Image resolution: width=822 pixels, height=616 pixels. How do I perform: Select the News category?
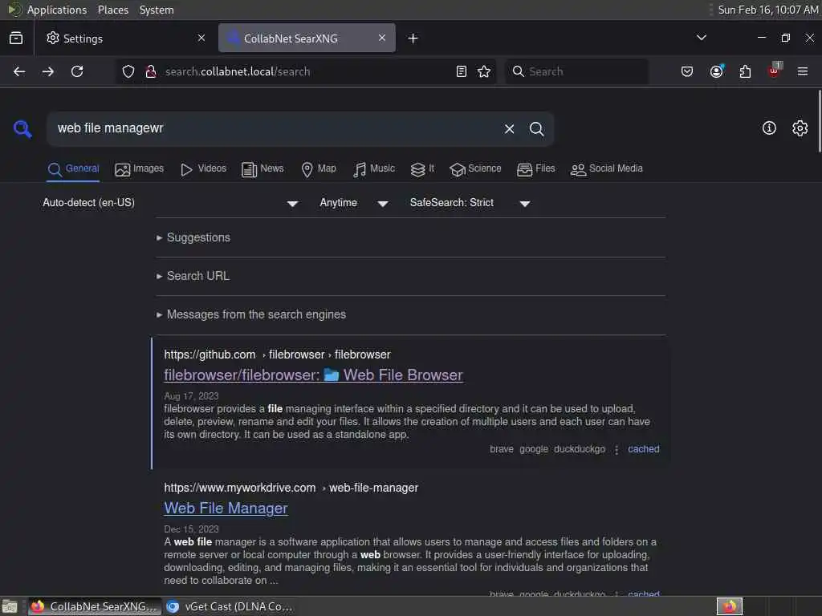click(x=262, y=168)
